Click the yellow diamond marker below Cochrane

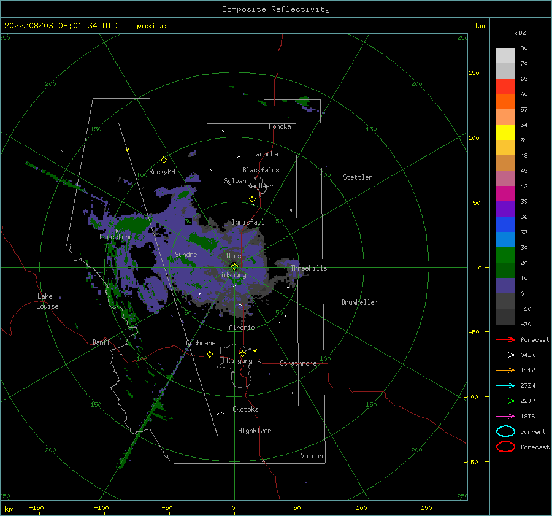210,354
